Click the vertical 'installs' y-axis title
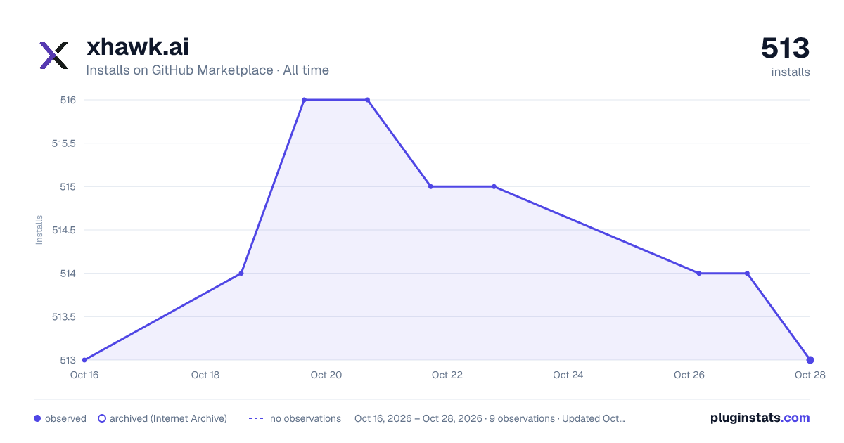Viewport: 844px width, 443px height. 39,230
